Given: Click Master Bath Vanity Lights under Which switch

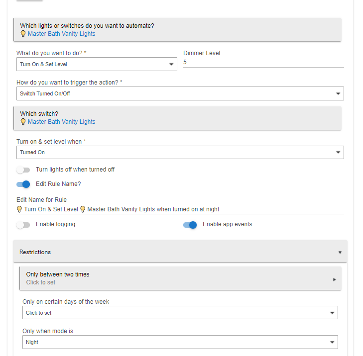Looking at the screenshot, I should click(61, 122).
